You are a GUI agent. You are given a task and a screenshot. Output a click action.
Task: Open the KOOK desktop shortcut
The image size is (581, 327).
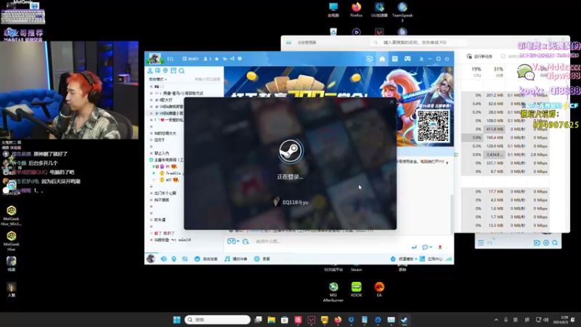[357, 289]
